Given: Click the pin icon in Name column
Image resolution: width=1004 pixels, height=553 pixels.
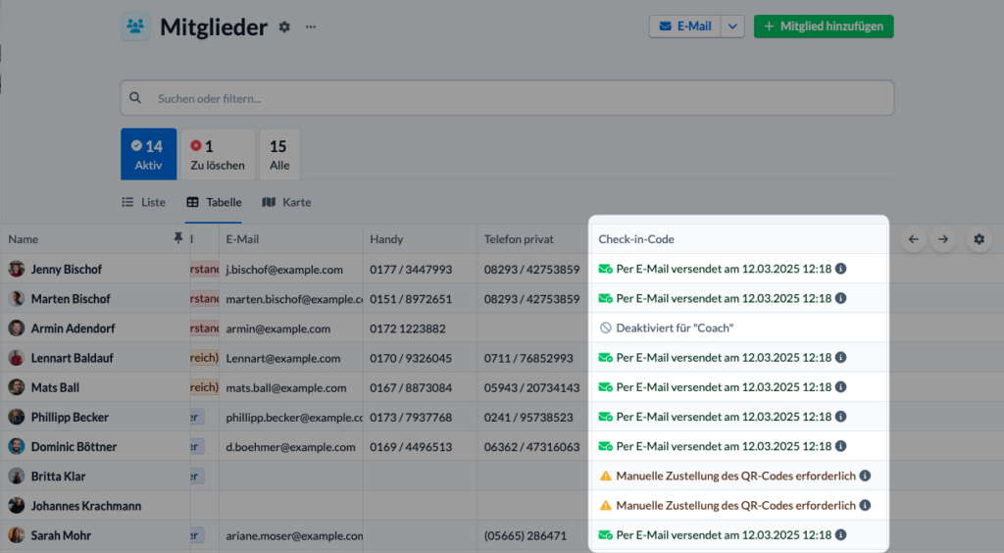Looking at the screenshot, I should [178, 238].
